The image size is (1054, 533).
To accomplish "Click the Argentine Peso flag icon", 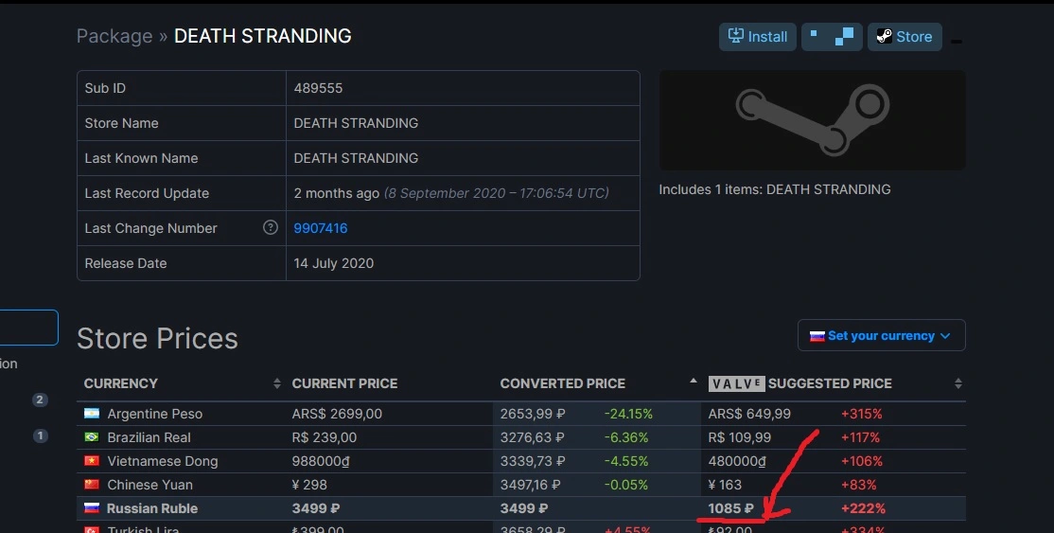I will pos(92,413).
